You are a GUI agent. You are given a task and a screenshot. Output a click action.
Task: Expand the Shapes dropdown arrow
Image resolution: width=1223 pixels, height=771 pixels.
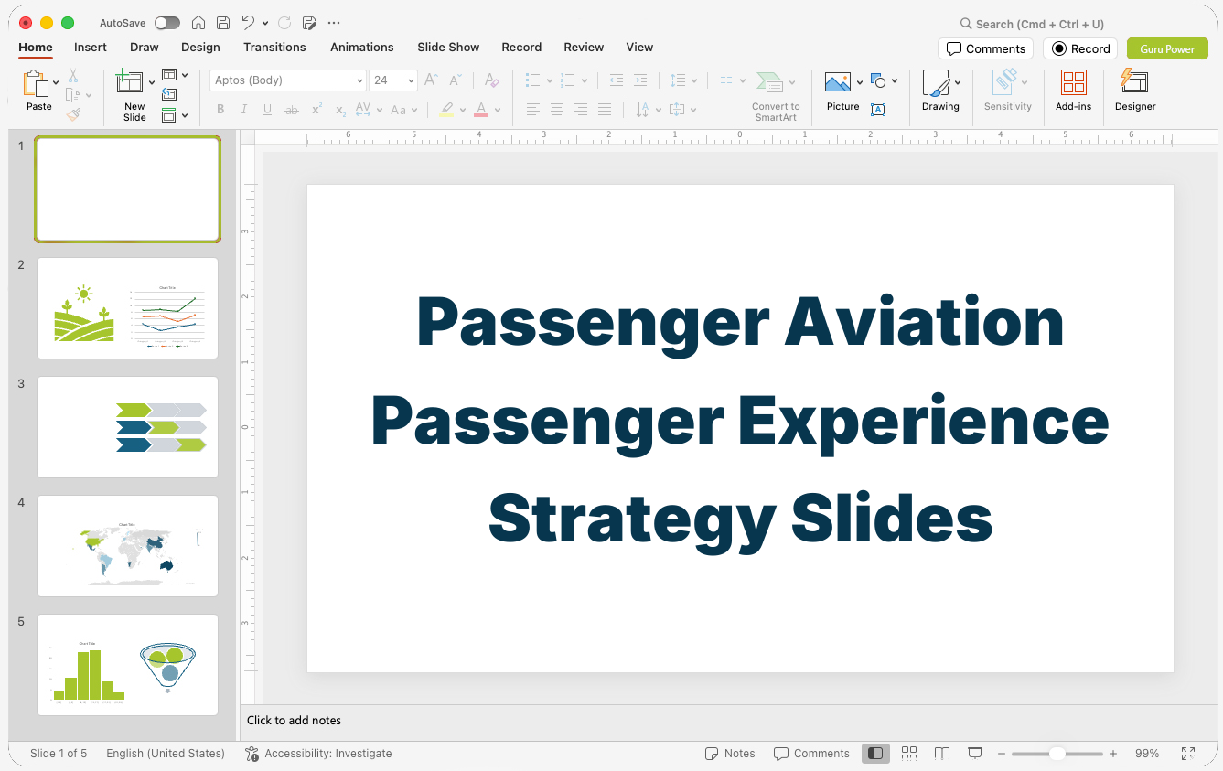click(895, 80)
